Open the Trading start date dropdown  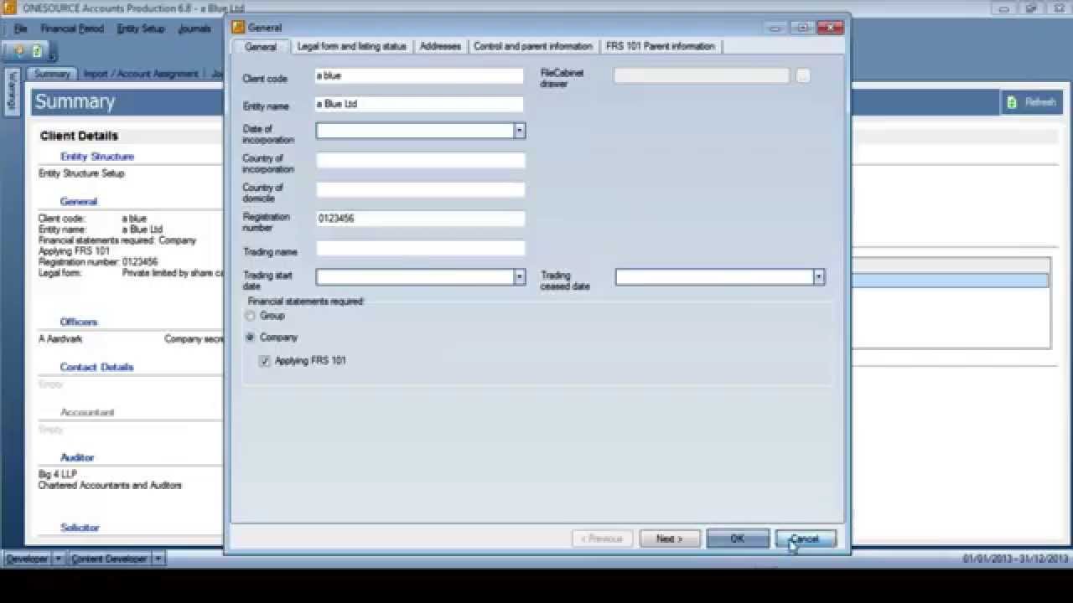[x=519, y=277]
